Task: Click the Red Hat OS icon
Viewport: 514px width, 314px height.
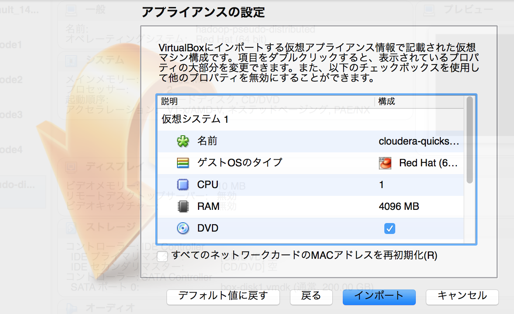Action: [385, 163]
